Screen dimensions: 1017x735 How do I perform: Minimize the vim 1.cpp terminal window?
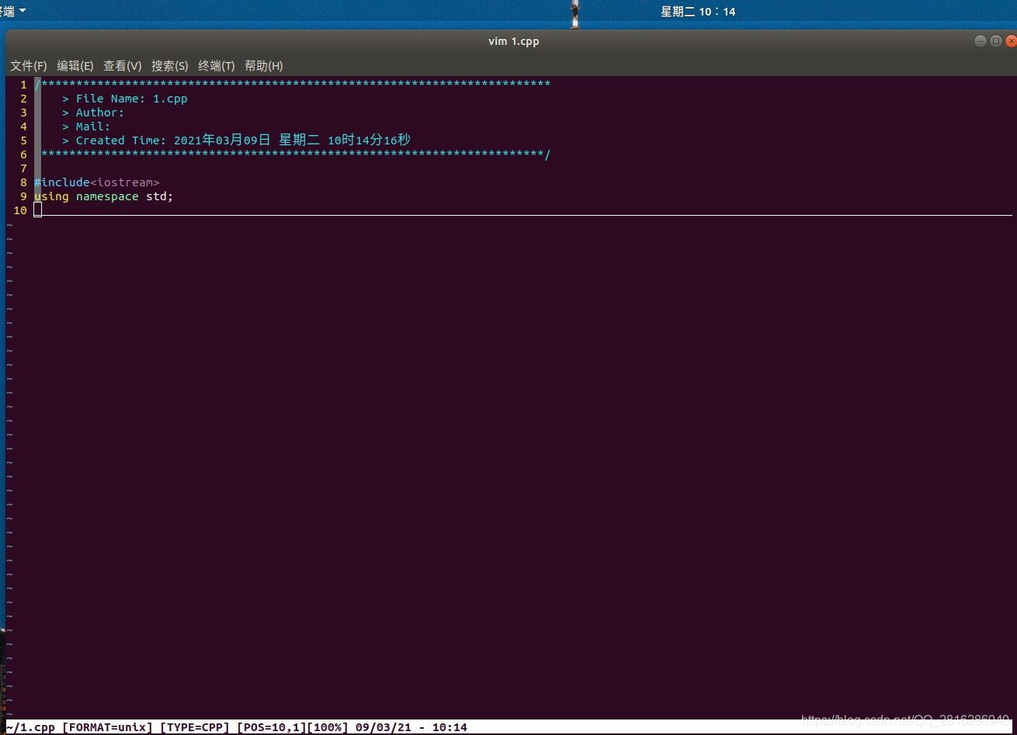pyautogui.click(x=981, y=41)
